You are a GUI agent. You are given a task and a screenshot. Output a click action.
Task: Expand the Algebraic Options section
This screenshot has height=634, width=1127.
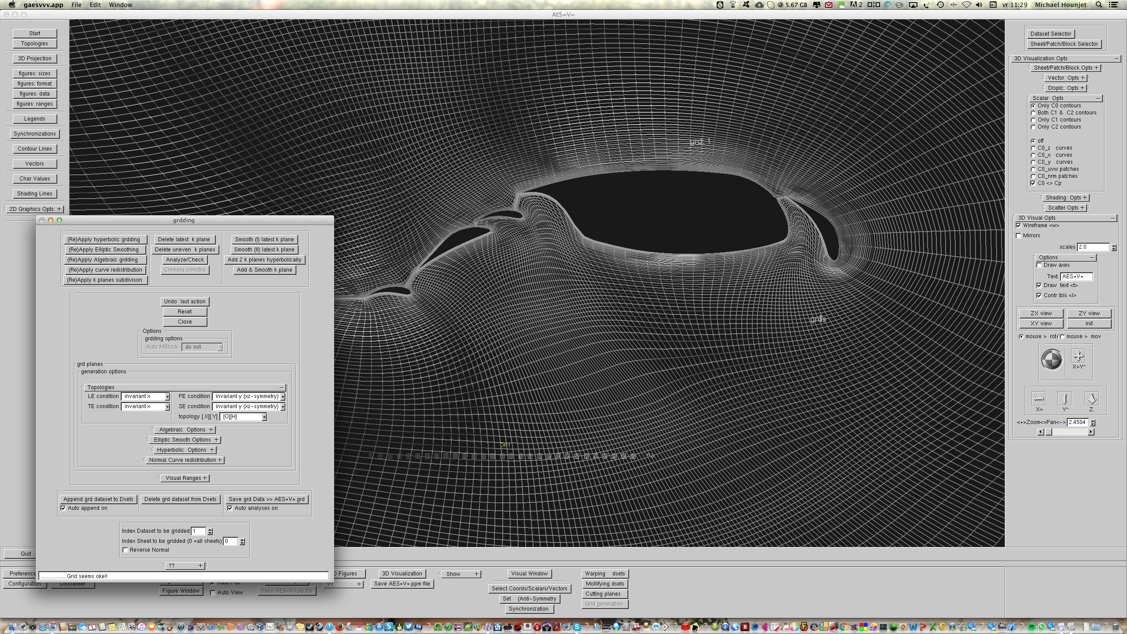pos(185,430)
